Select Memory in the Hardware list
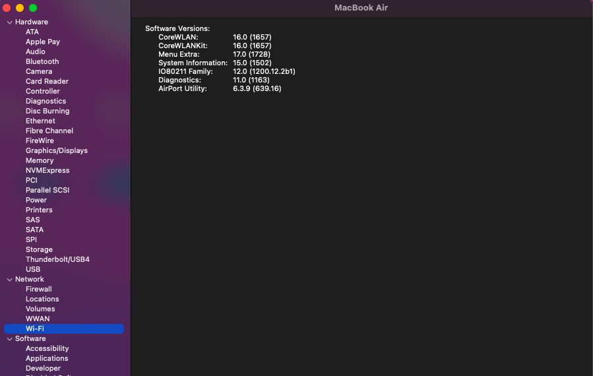 point(40,160)
